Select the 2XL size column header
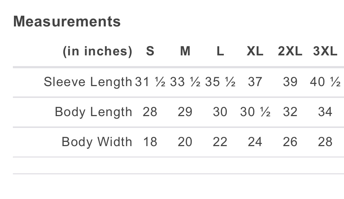This screenshot has height=199, width=344. point(290,51)
